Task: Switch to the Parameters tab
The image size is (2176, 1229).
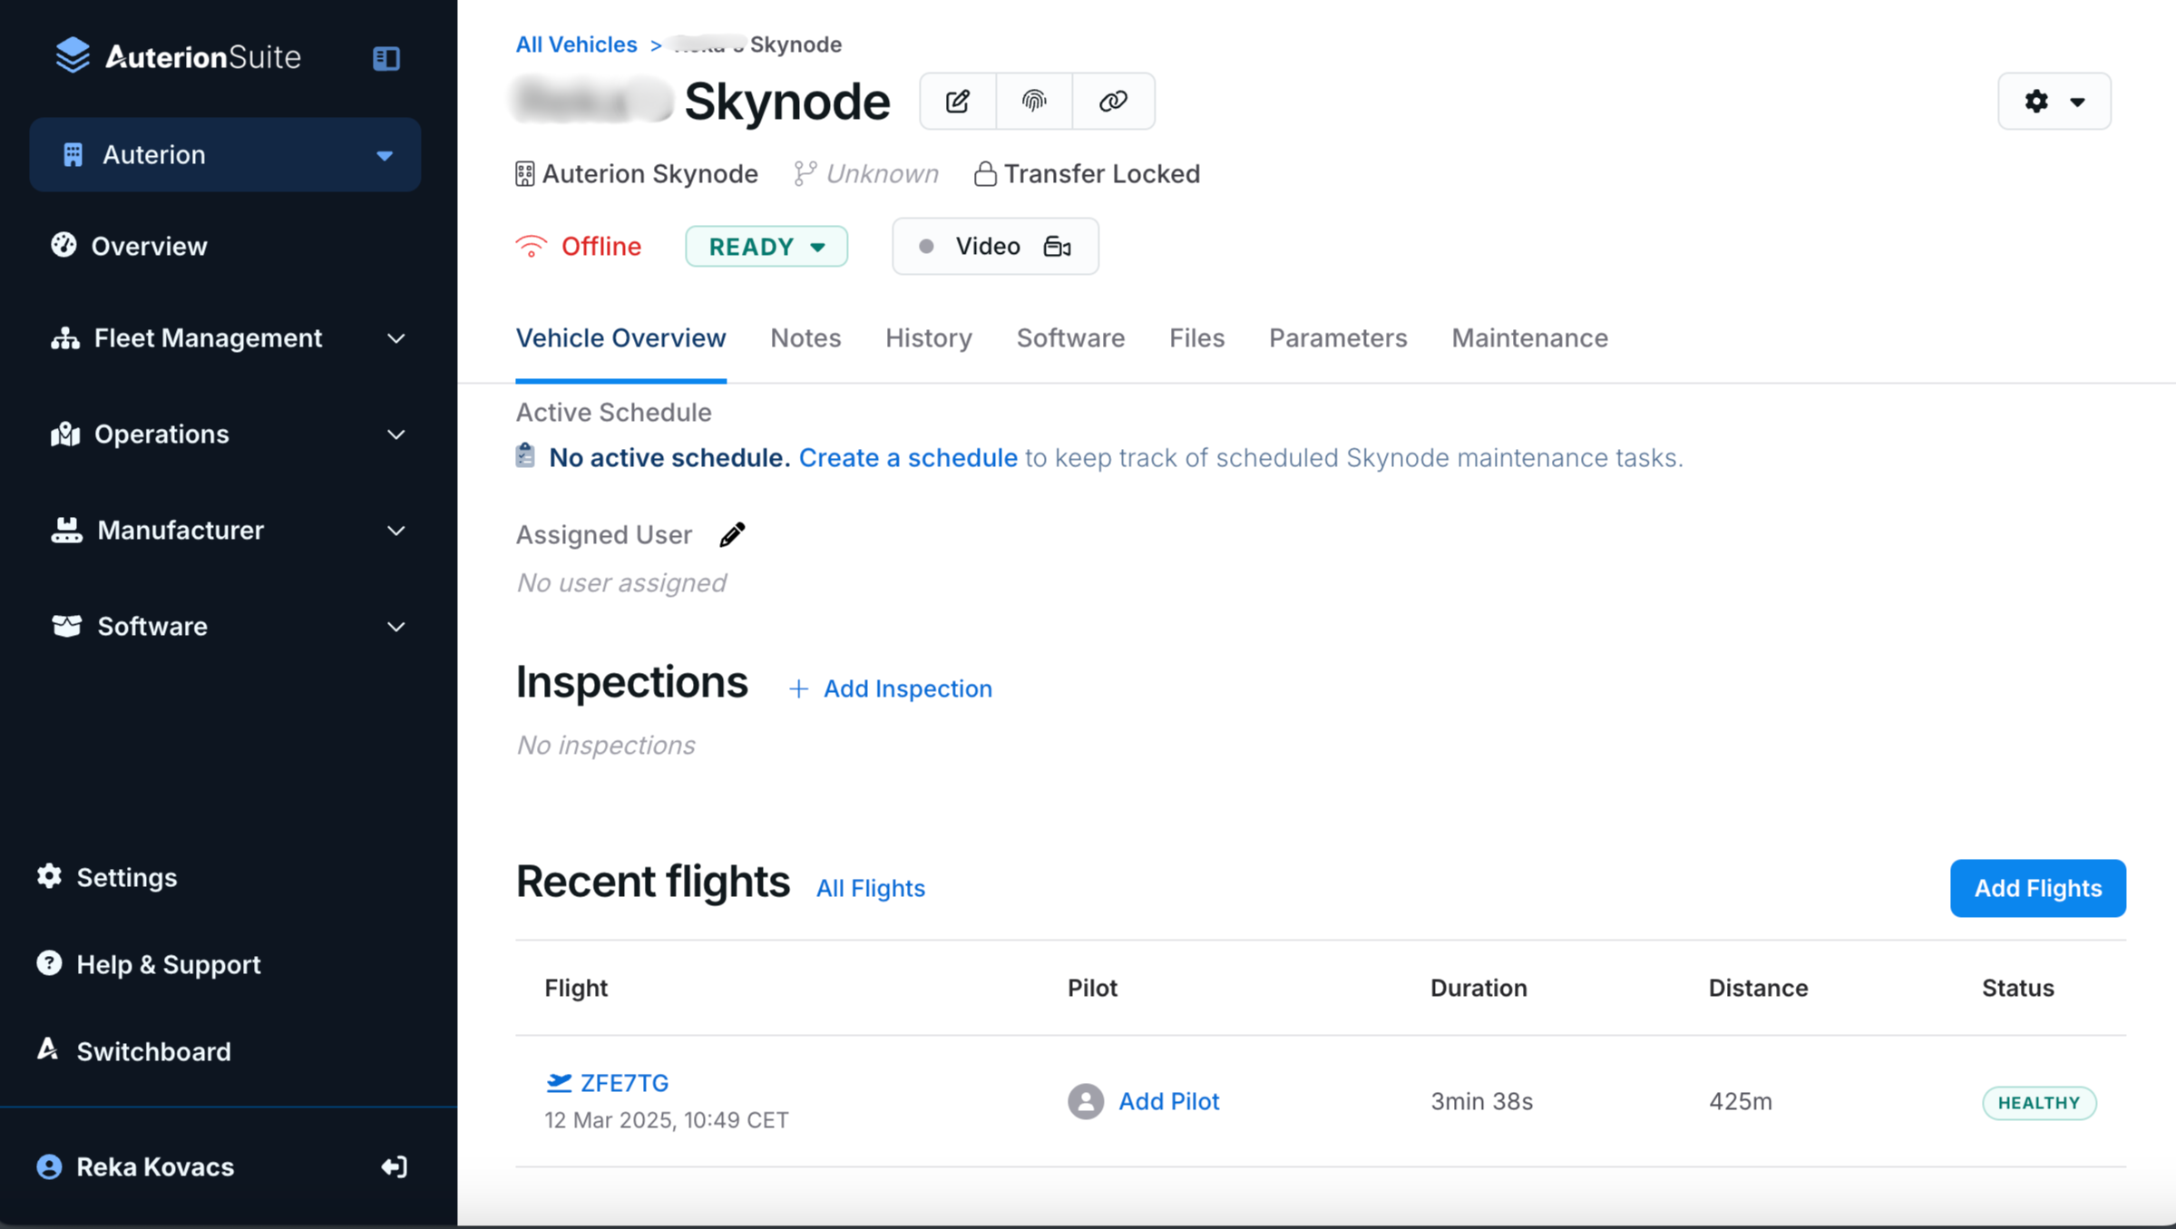Action: [1337, 338]
